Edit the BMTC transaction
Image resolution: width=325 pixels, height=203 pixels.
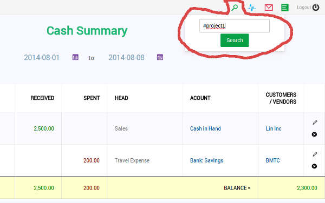[x=315, y=154]
